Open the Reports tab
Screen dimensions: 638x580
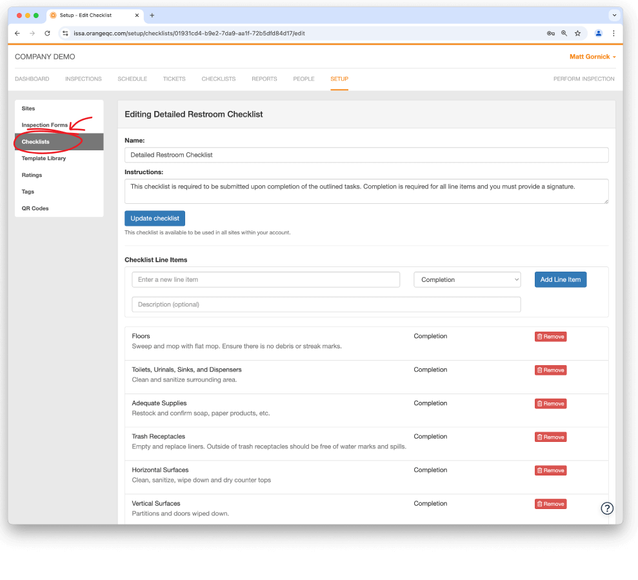(264, 79)
